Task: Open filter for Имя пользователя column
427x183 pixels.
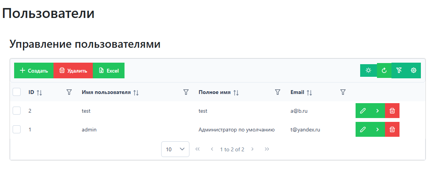Action: pyautogui.click(x=186, y=92)
